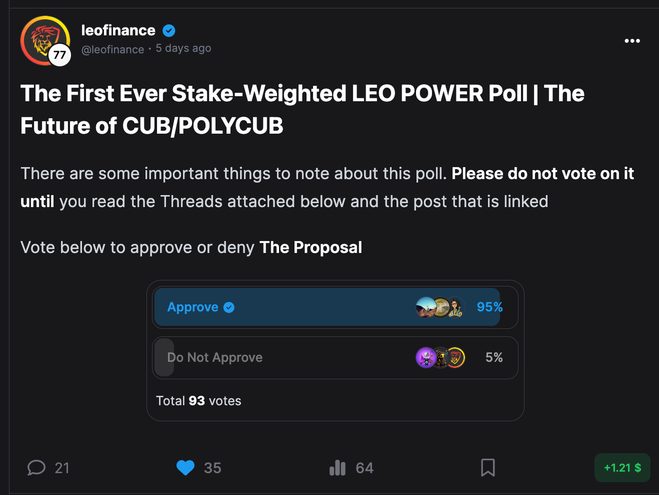Open the leofinance lion profile avatar
Image resolution: width=659 pixels, height=495 pixels.
pos(45,41)
